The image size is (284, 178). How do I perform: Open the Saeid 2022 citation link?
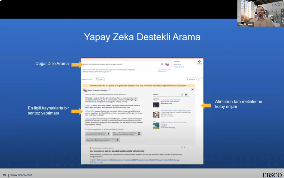pyautogui.click(x=89, y=106)
